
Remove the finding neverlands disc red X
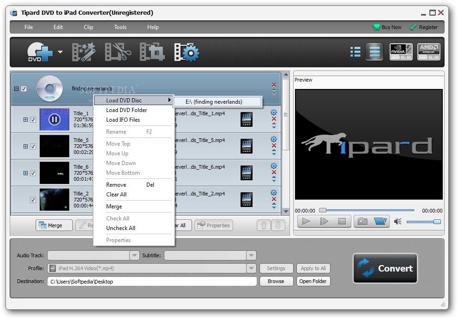click(x=274, y=85)
